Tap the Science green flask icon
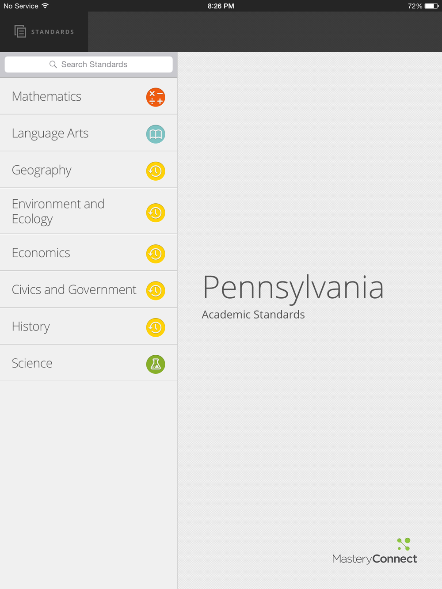 pos(156,364)
